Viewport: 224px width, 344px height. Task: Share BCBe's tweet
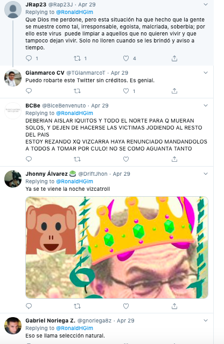pyautogui.click(x=174, y=159)
